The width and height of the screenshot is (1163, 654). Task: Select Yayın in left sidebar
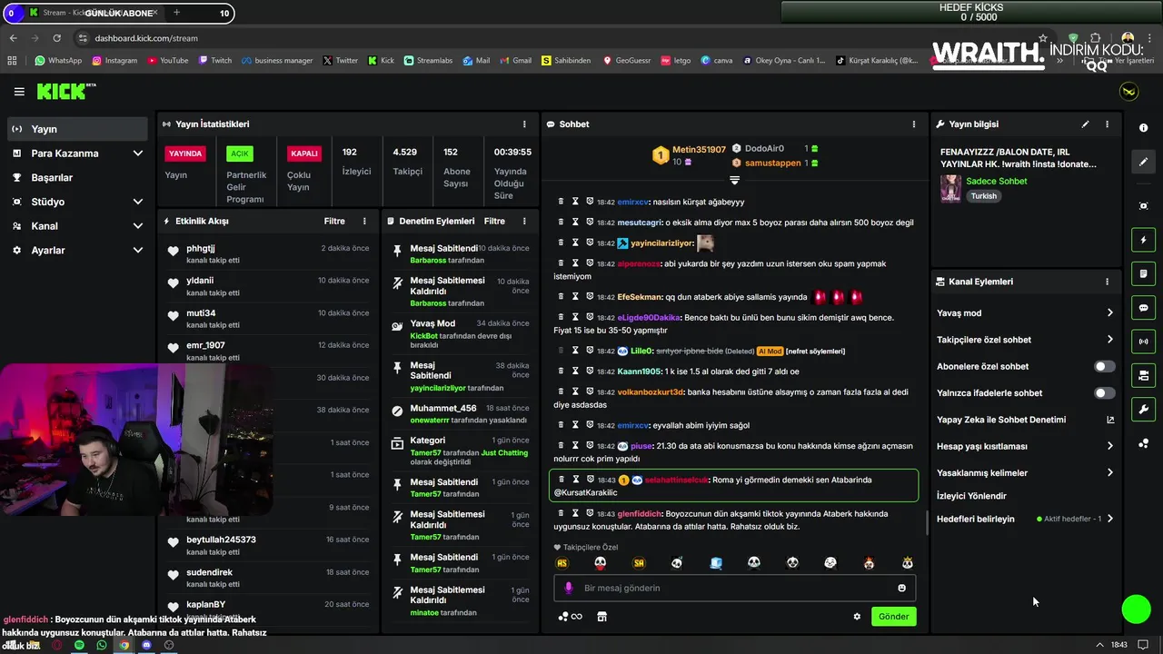(x=77, y=129)
